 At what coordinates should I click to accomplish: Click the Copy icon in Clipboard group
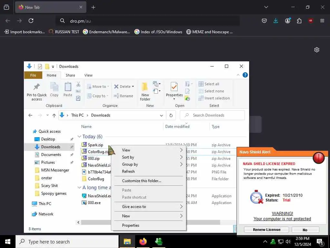[x=54, y=90]
